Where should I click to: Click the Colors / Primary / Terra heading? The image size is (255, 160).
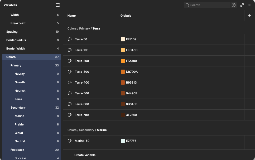pyautogui.click(x=84, y=28)
